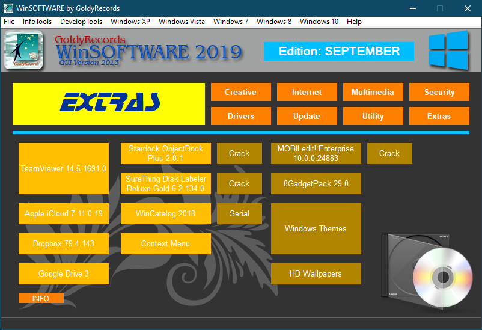Open the Windows 8 menu
The width and height of the screenshot is (482, 330).
[274, 22]
